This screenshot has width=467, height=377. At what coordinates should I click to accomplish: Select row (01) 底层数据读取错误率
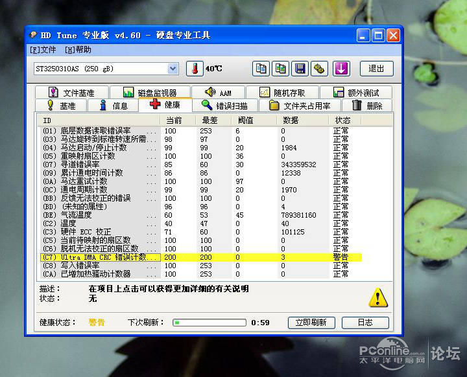pos(200,131)
